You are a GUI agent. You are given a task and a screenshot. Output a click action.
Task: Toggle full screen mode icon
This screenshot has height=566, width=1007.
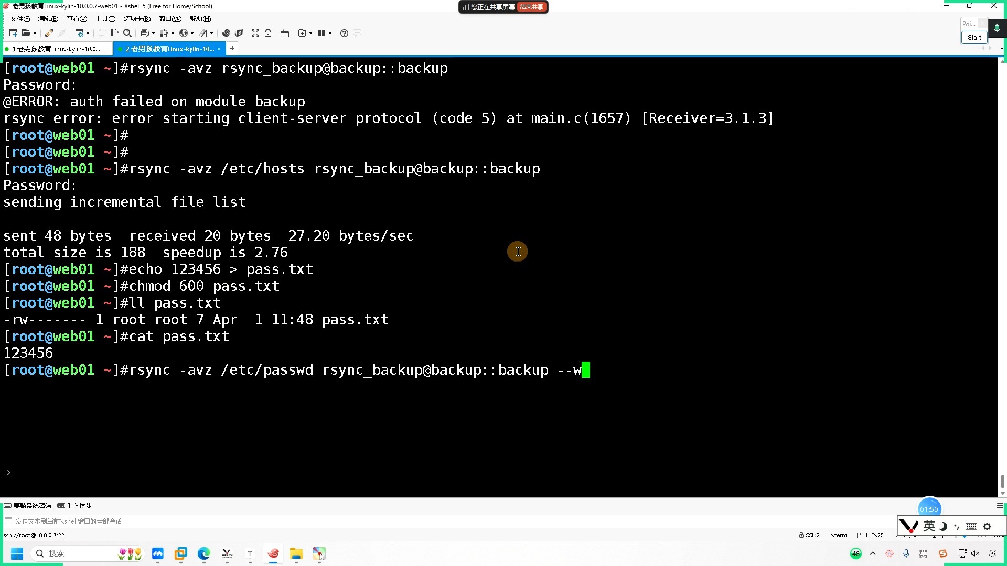pos(255,33)
